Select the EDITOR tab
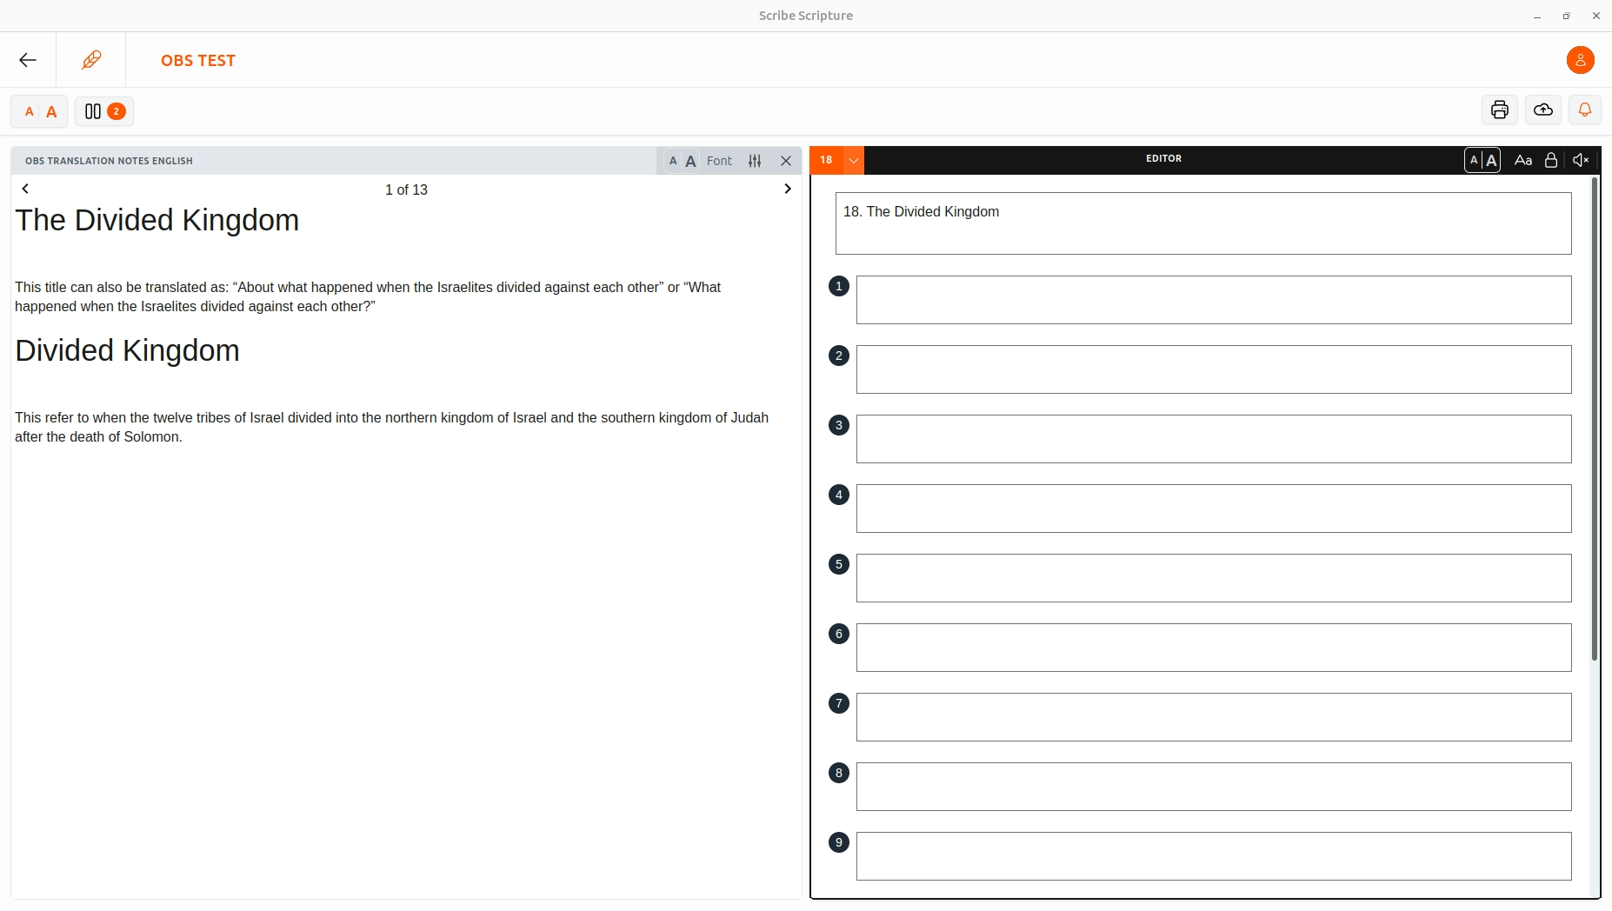This screenshot has height=911, width=1612. coord(1164,158)
